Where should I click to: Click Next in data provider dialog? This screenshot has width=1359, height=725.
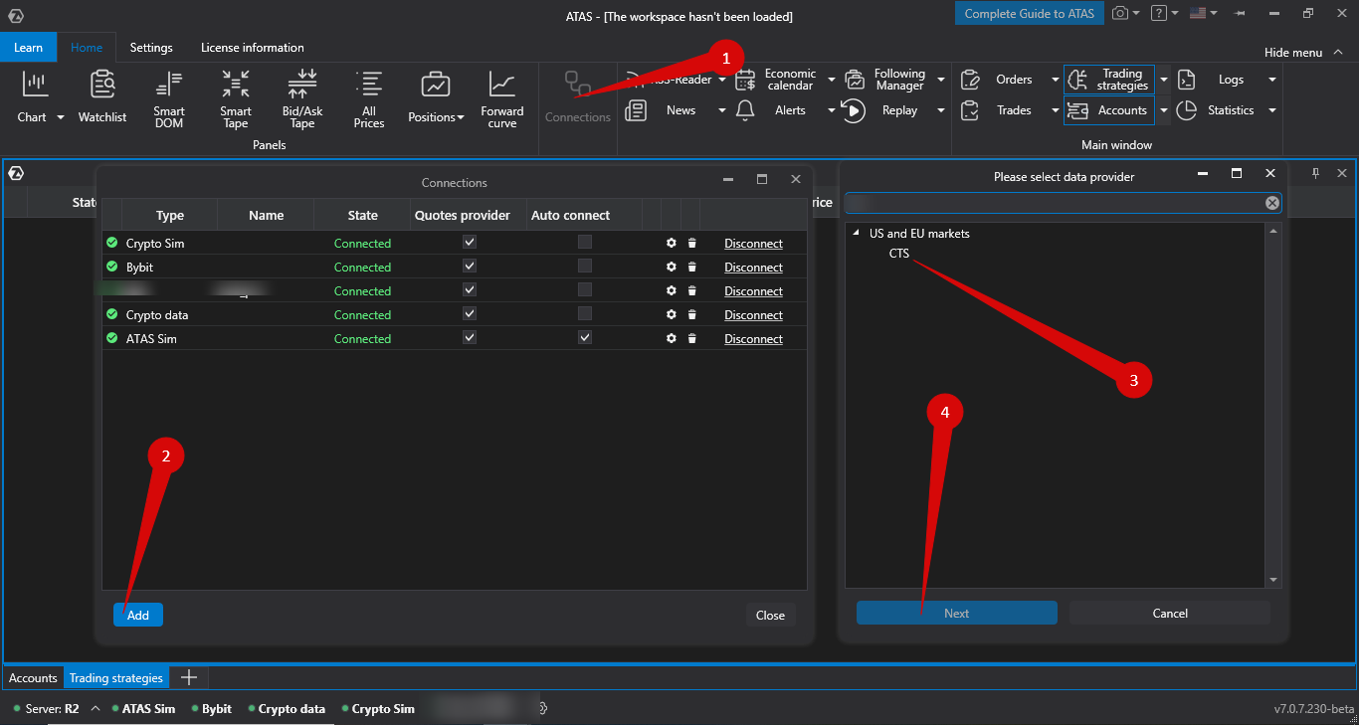point(957,614)
